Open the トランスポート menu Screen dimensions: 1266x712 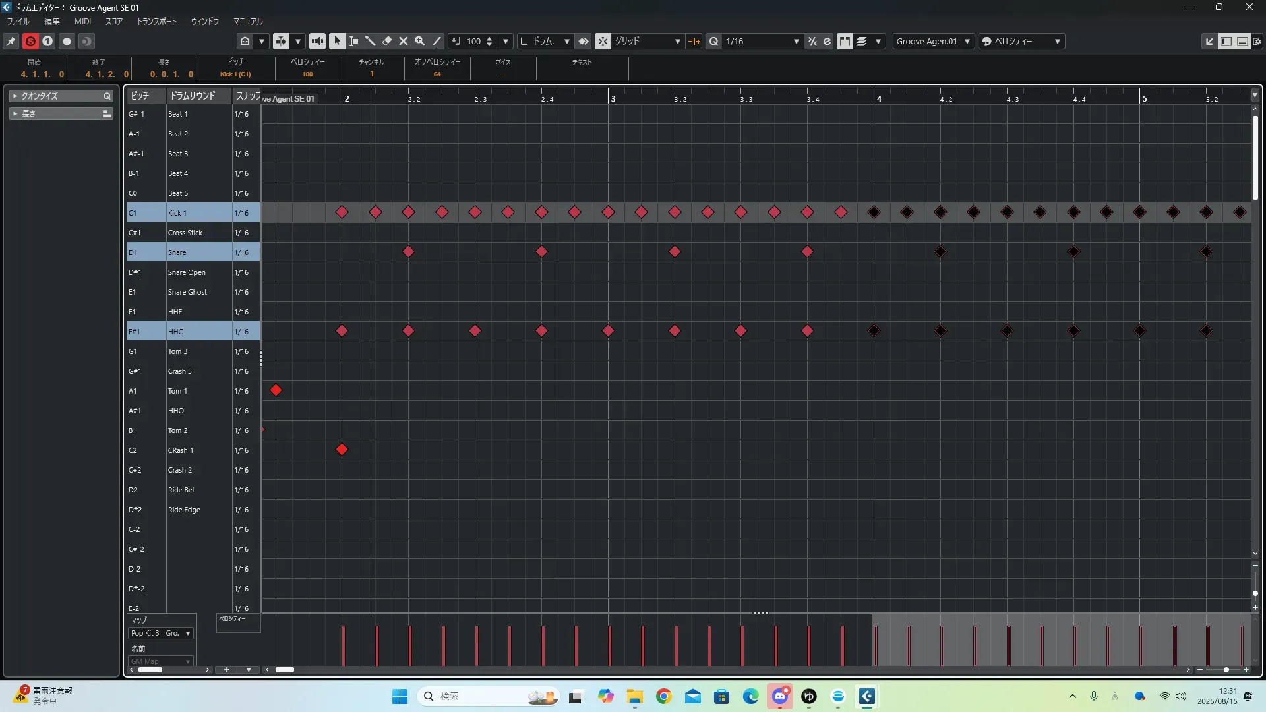[156, 21]
